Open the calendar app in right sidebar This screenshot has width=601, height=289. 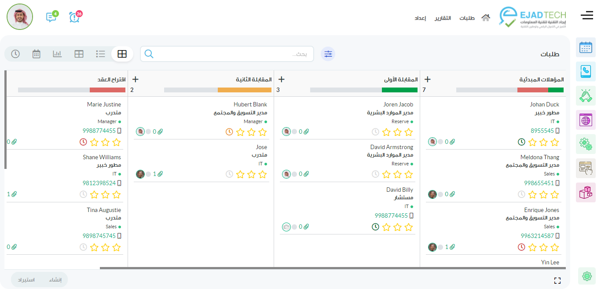click(x=586, y=48)
